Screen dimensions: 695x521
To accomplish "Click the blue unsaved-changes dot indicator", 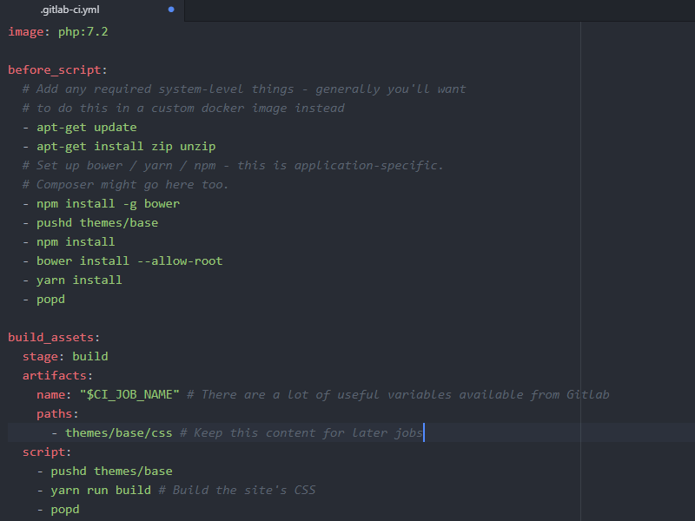I will [x=171, y=10].
